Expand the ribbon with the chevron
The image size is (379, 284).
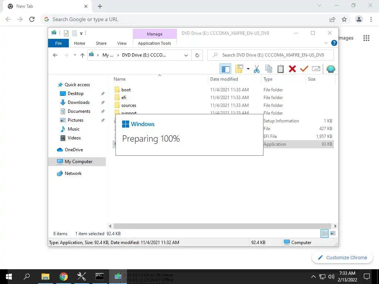point(326,43)
